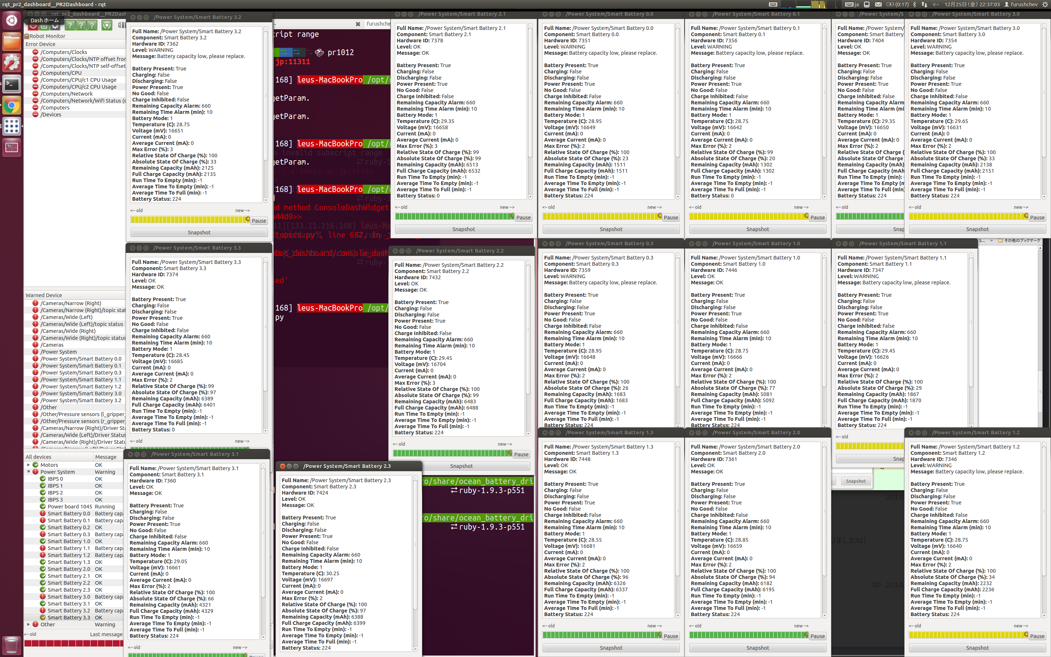Click Snapshot in Smart Battery 3.2 window
The height and width of the screenshot is (657, 1051).
pos(199,232)
